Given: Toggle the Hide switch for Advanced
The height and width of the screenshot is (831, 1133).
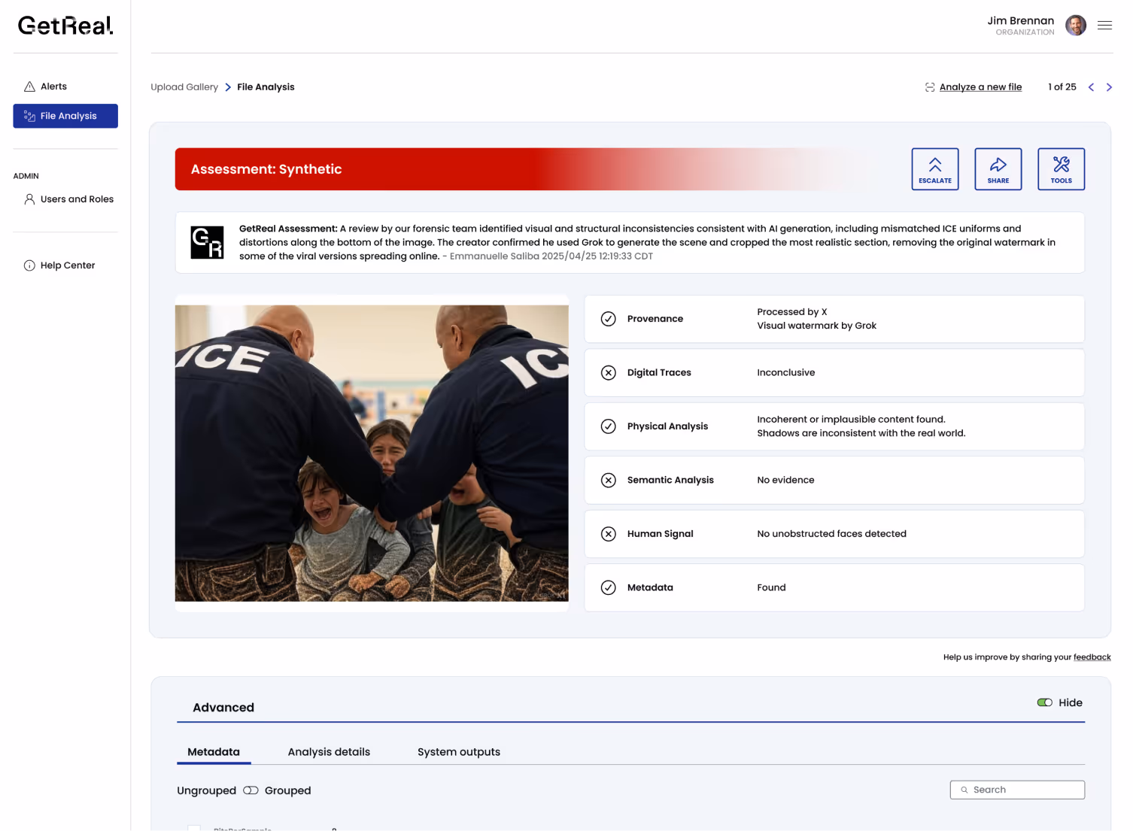Looking at the screenshot, I should [1045, 702].
